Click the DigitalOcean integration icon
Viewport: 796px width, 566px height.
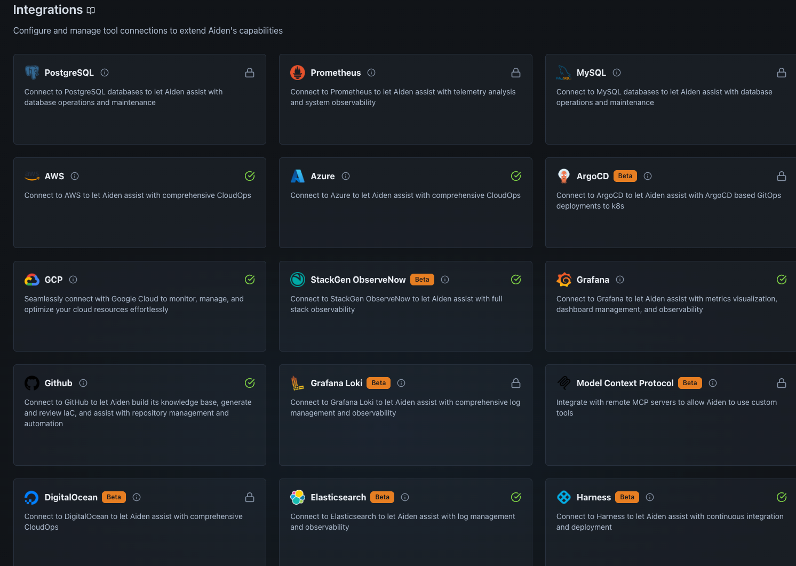(x=31, y=497)
